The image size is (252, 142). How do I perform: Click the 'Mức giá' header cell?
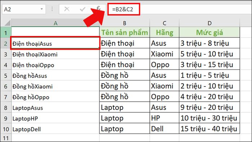pos(210,32)
